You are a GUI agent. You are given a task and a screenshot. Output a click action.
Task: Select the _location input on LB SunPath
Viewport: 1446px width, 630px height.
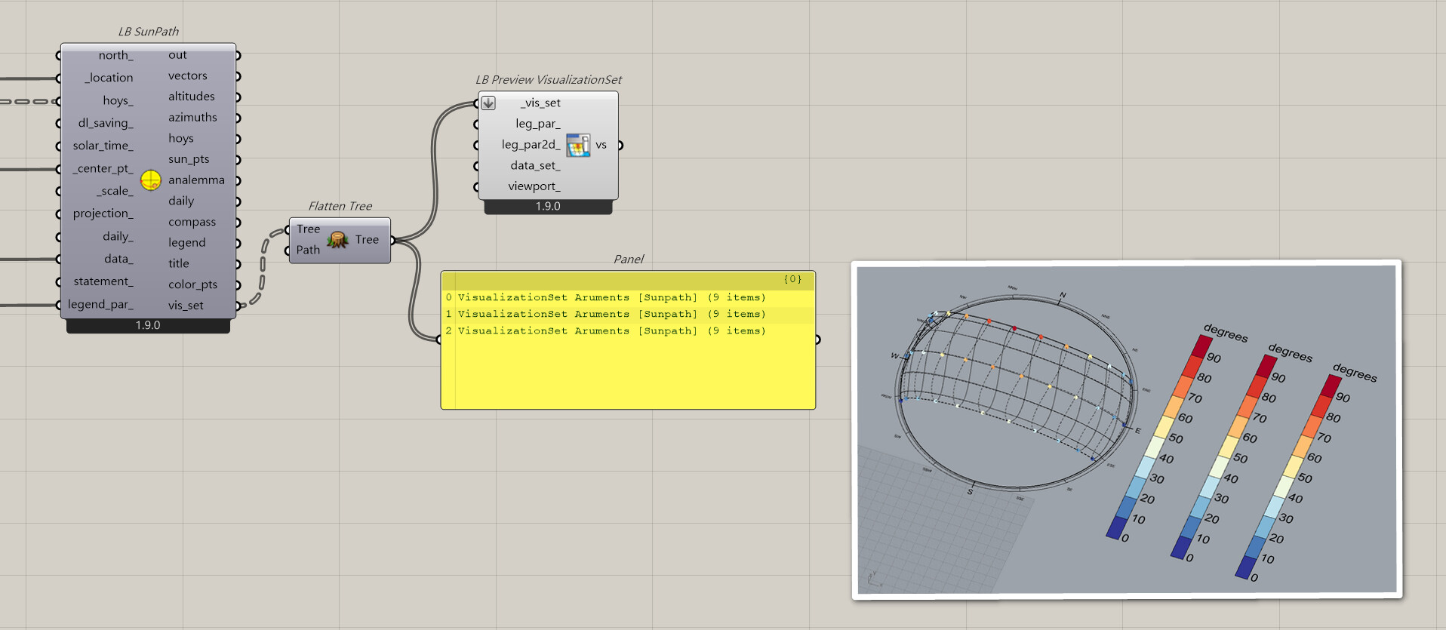(109, 78)
